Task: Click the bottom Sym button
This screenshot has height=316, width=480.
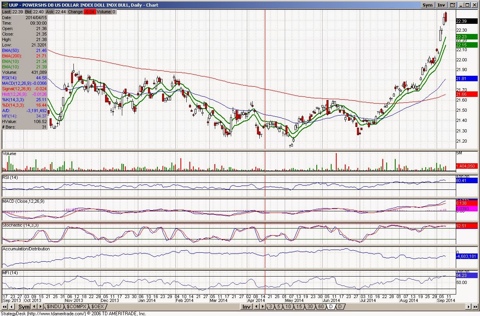Action: tap(24, 307)
